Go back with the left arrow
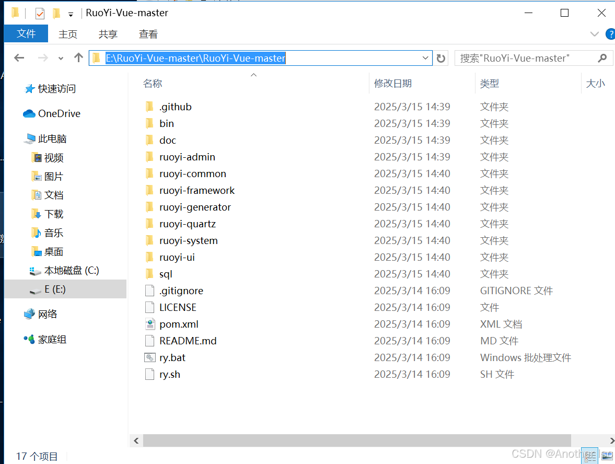 click(19, 58)
